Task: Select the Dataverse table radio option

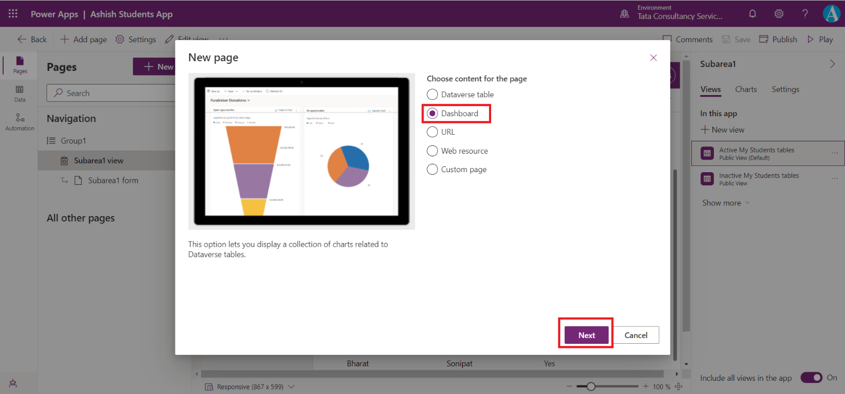Action: coord(432,95)
